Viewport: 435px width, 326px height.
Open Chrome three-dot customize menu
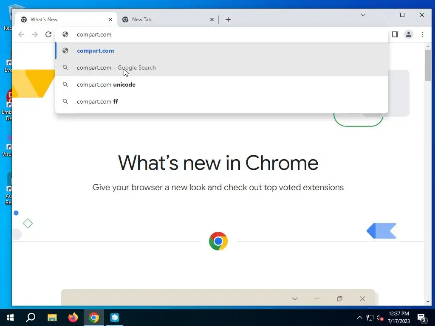click(422, 34)
